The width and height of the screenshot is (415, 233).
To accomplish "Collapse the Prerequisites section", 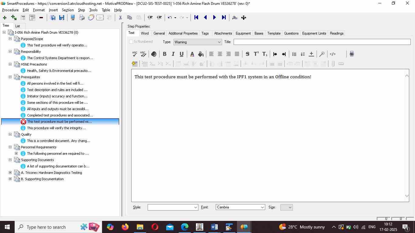I will [x=10, y=77].
